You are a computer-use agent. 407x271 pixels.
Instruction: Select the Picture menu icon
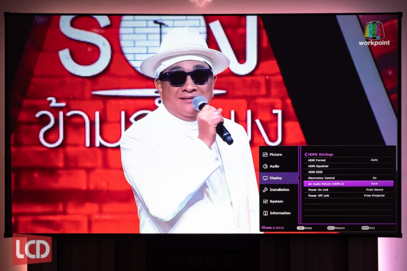(265, 155)
